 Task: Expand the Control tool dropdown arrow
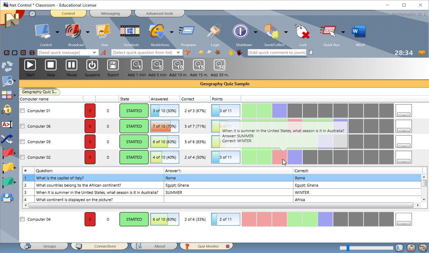click(57, 32)
